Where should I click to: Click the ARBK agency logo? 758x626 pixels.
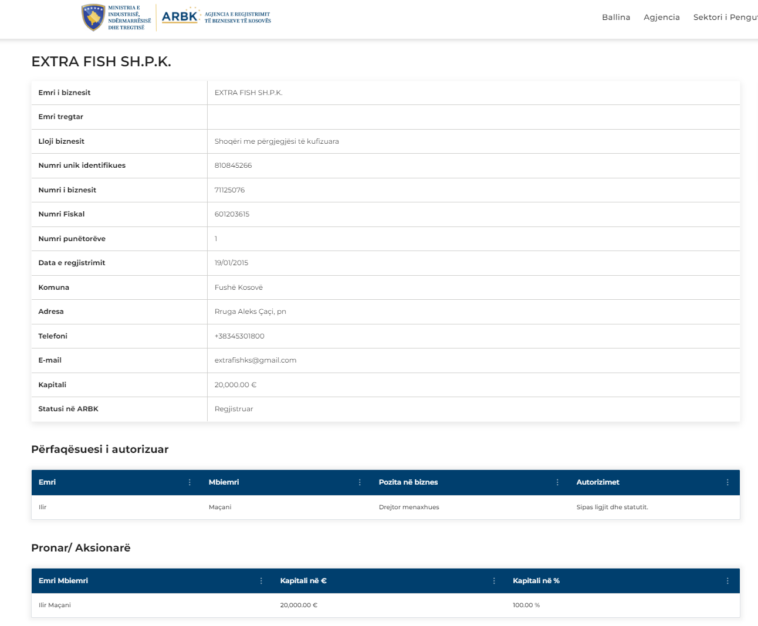[x=216, y=17]
